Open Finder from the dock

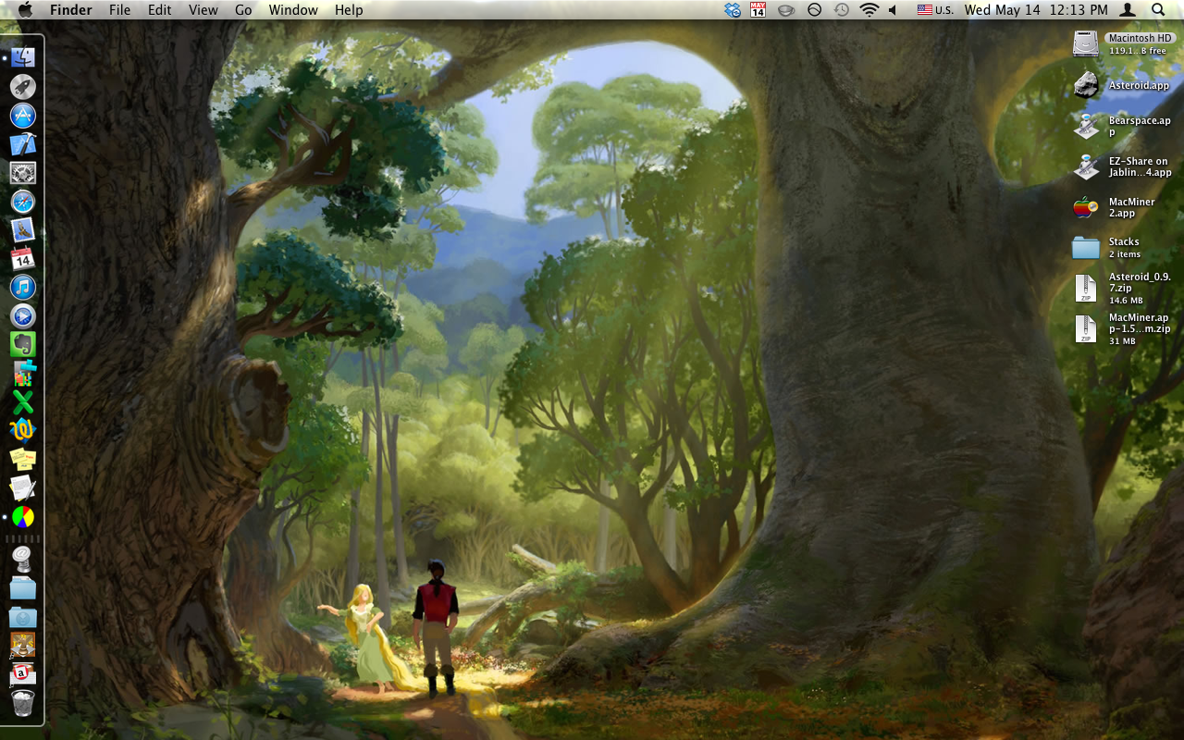click(x=22, y=57)
